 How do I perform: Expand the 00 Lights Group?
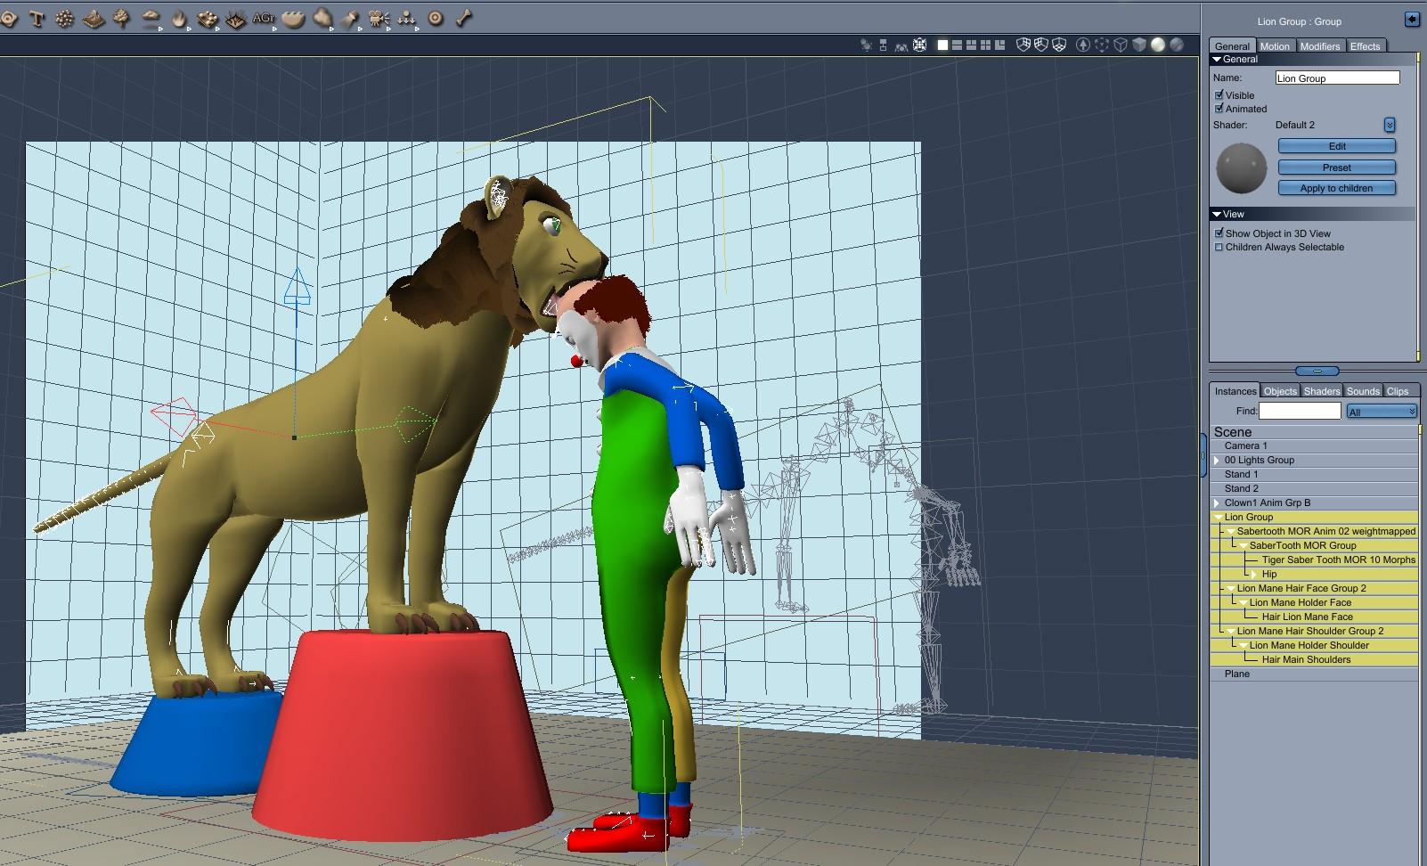pyautogui.click(x=1217, y=461)
